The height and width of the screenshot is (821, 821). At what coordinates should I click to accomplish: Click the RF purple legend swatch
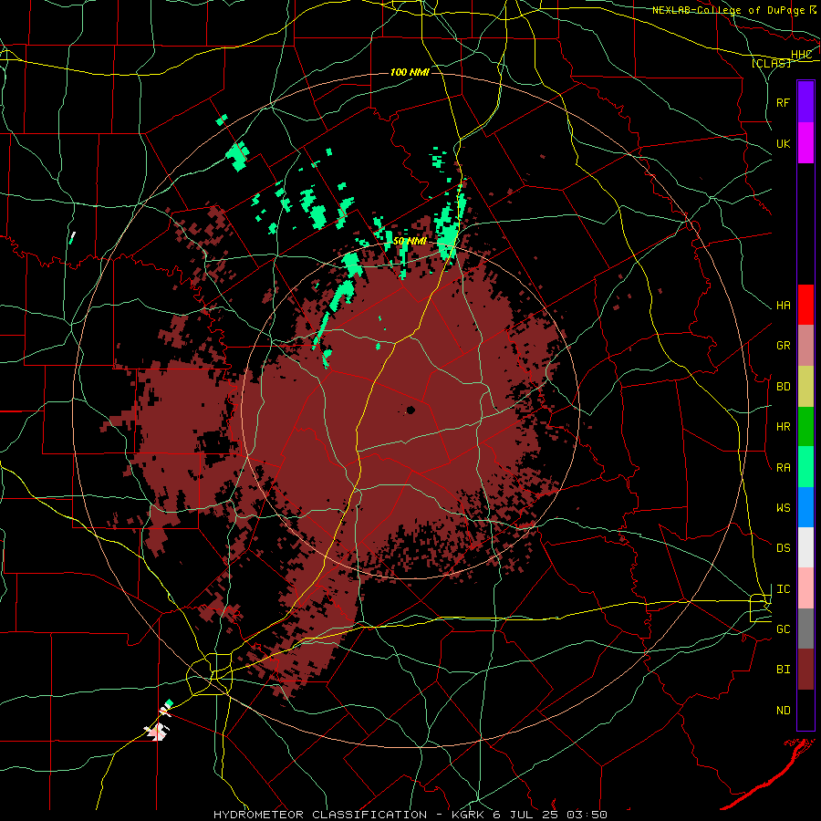pyautogui.click(x=805, y=102)
